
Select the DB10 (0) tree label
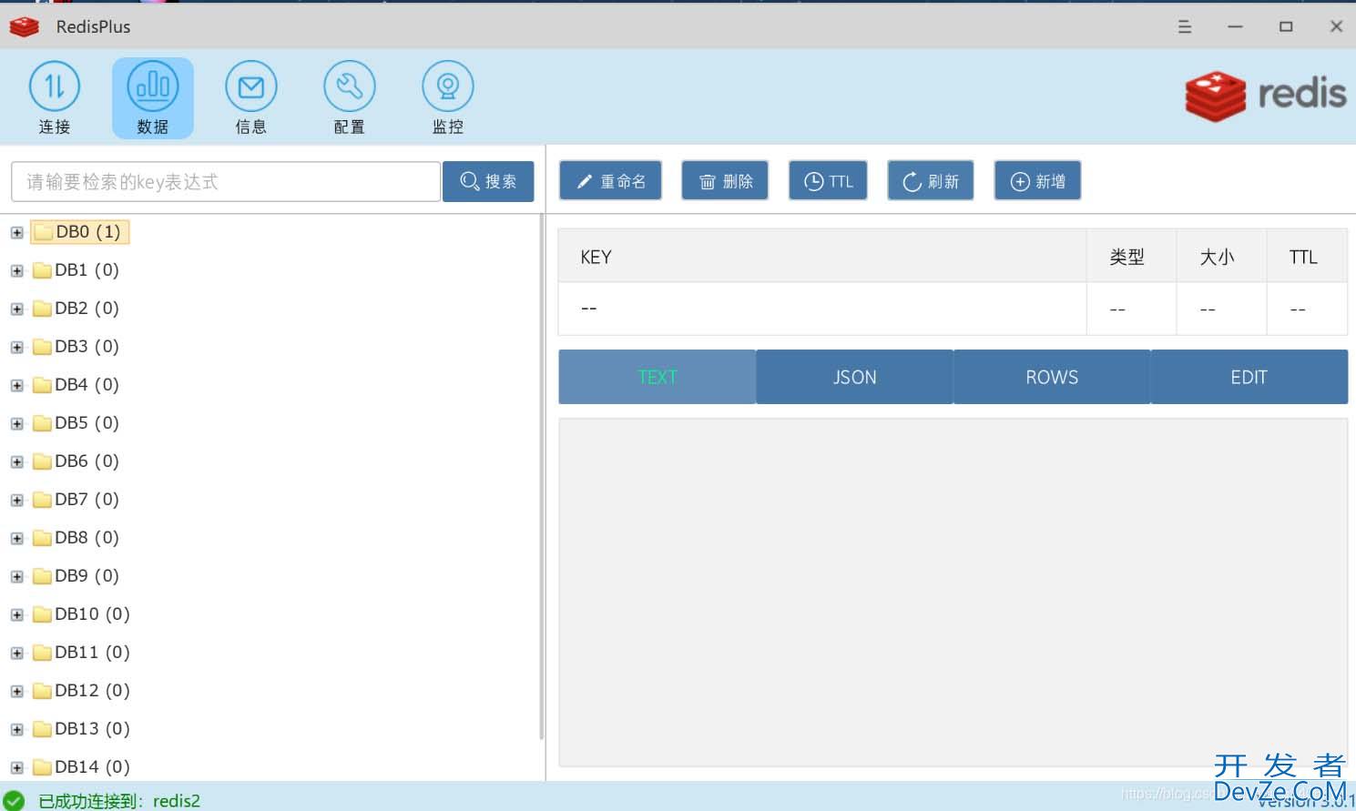[92, 614]
